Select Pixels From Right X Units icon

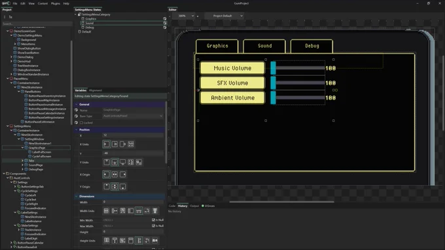pyautogui.click(x=122, y=144)
